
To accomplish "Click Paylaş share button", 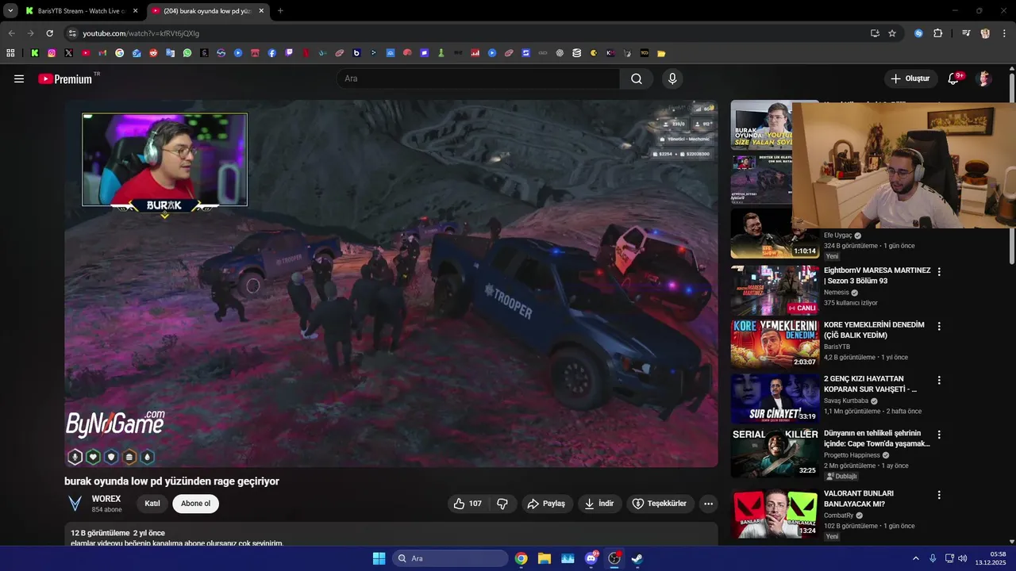I will 547,504.
